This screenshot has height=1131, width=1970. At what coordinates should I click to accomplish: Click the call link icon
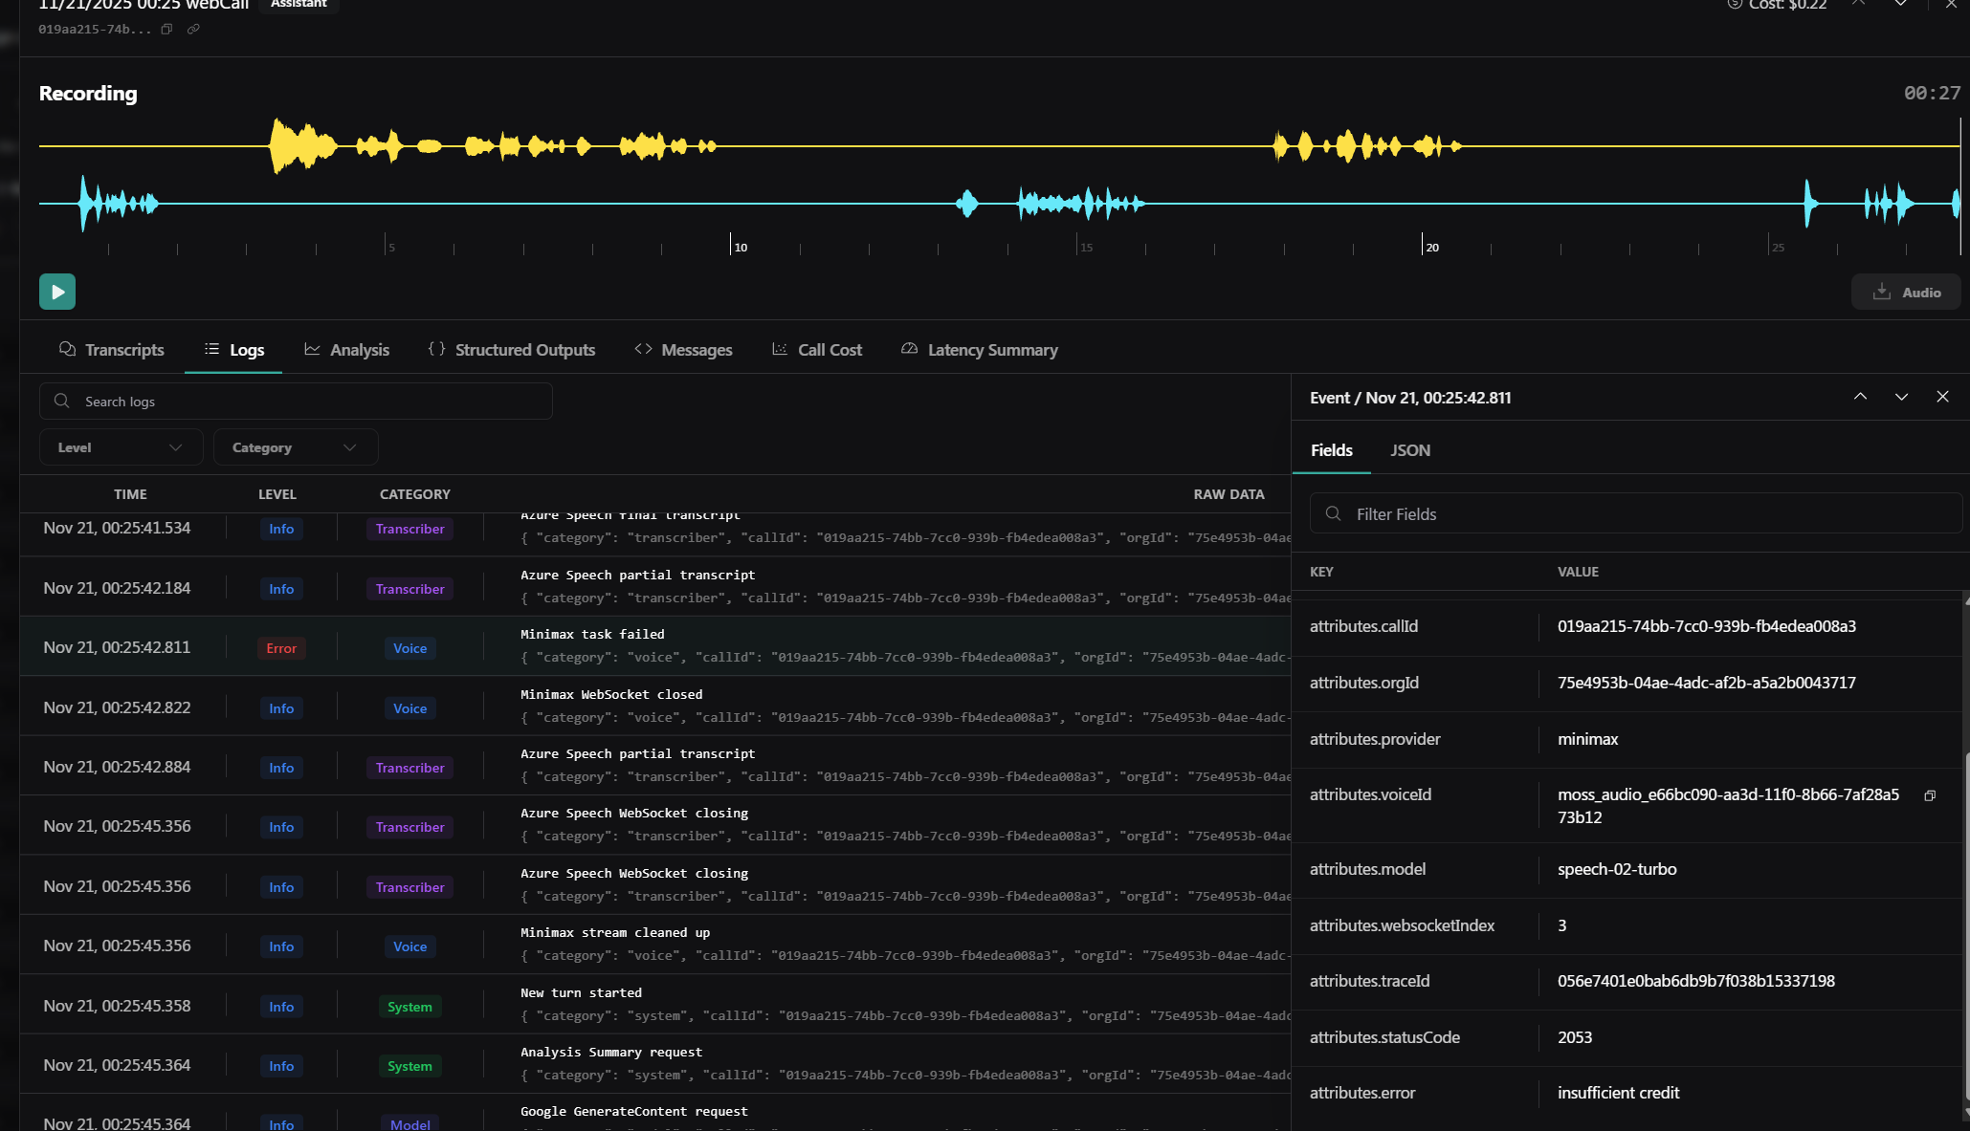(193, 29)
